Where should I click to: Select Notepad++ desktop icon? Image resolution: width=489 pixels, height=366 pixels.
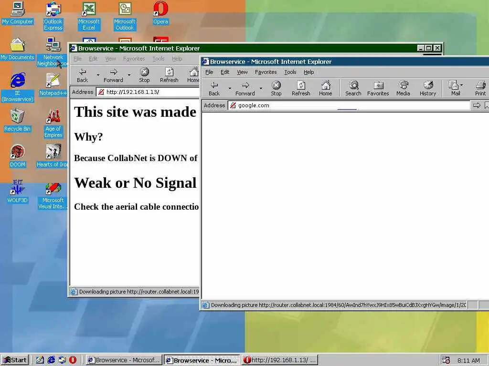coord(53,85)
